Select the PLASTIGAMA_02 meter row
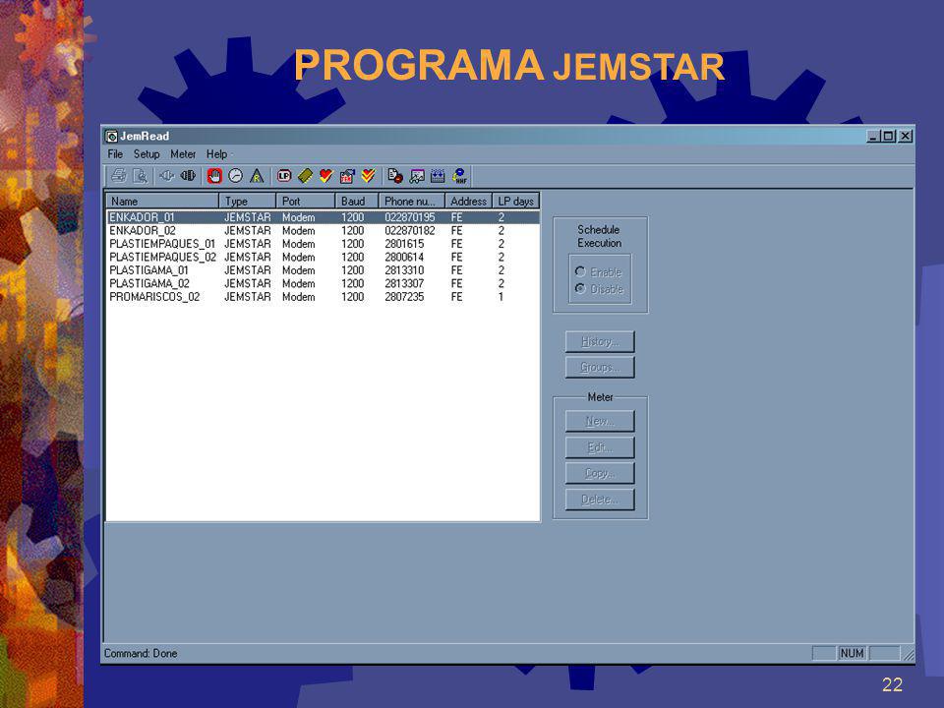The image size is (944, 708). click(324, 283)
